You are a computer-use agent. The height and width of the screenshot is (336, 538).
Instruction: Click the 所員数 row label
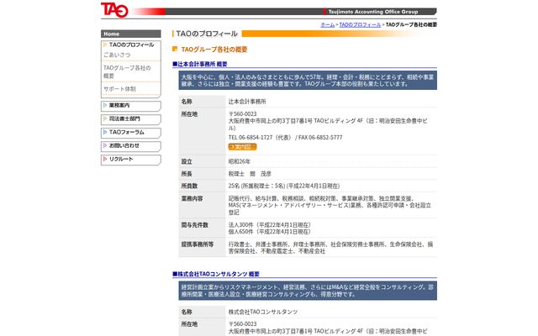click(189, 186)
